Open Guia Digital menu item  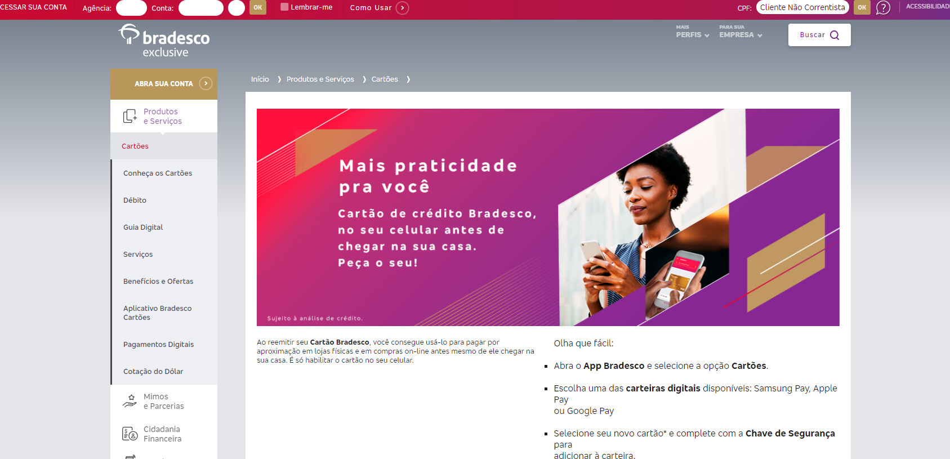(143, 227)
